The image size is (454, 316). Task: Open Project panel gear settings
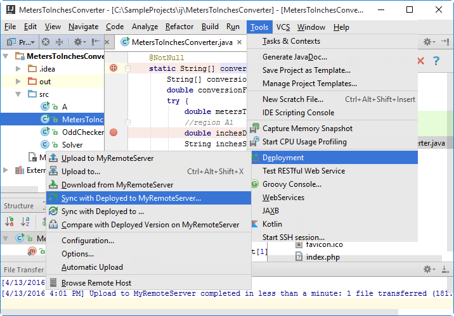click(x=79, y=42)
